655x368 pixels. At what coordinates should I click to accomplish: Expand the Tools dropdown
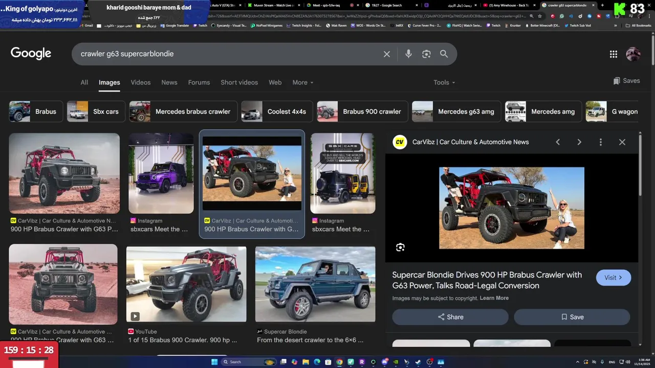[x=444, y=82]
